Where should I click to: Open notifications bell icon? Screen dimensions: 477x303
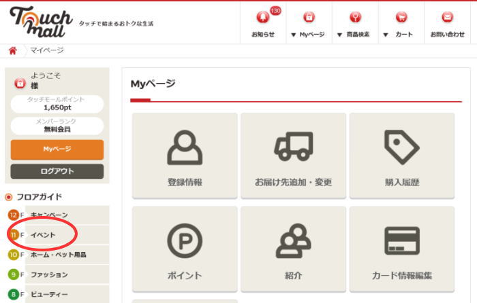(263, 17)
